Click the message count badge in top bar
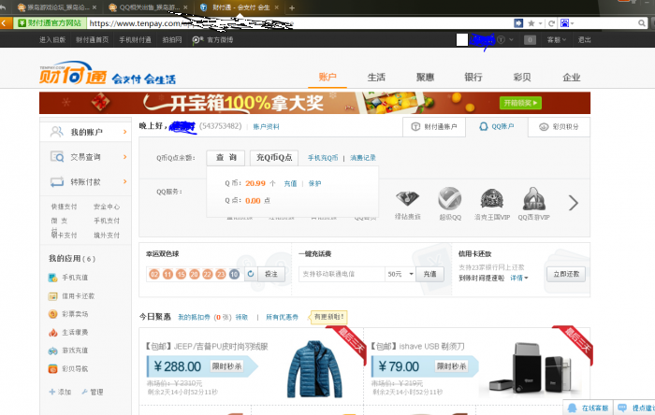Image resolution: width=655 pixels, height=415 pixels. pos(530,39)
